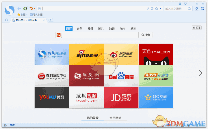
Task: Open the QQ空间 tile
Action: pyautogui.click(x=156, y=97)
